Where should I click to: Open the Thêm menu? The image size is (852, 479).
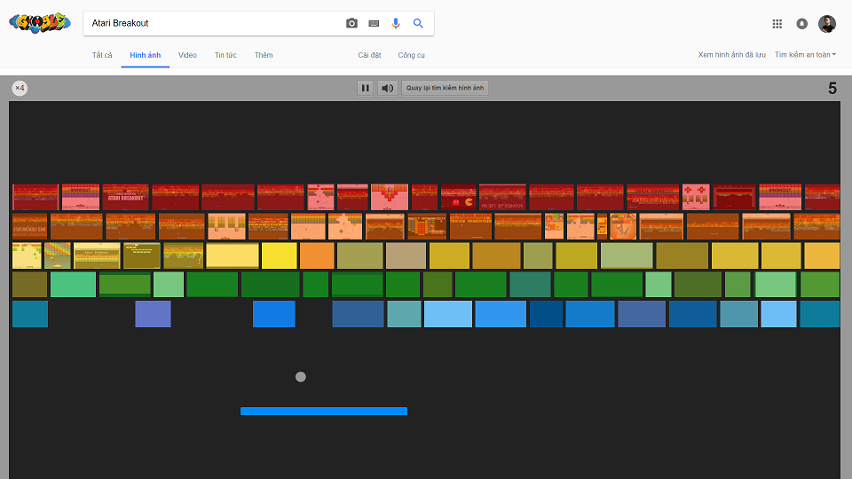(x=264, y=55)
